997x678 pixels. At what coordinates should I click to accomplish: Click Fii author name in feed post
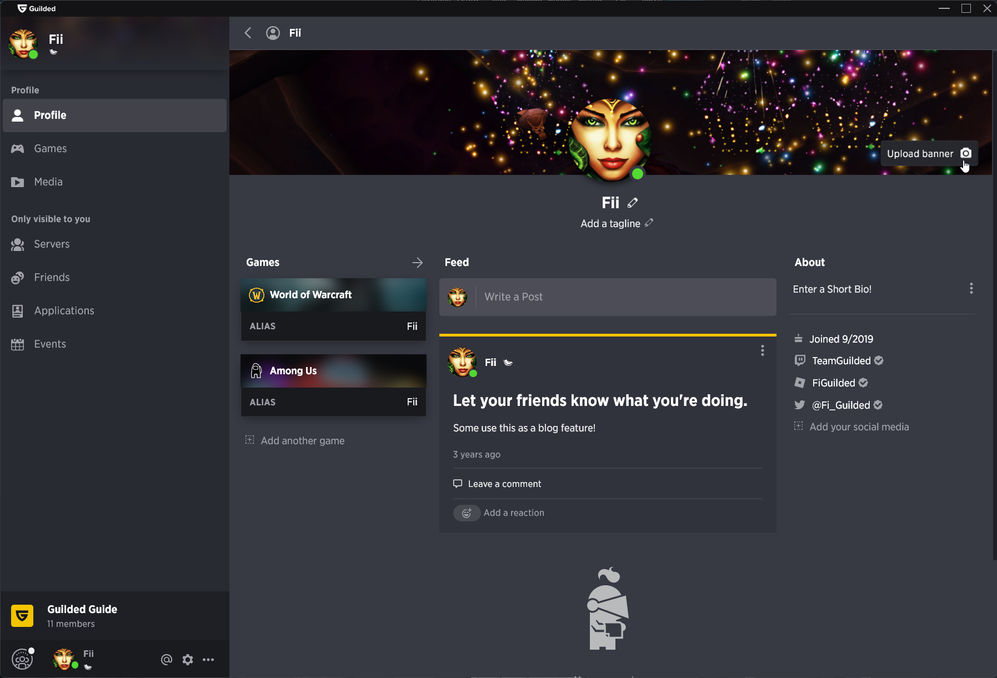pos(490,363)
